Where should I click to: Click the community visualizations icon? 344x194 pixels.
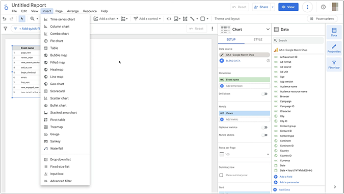coord(123,19)
